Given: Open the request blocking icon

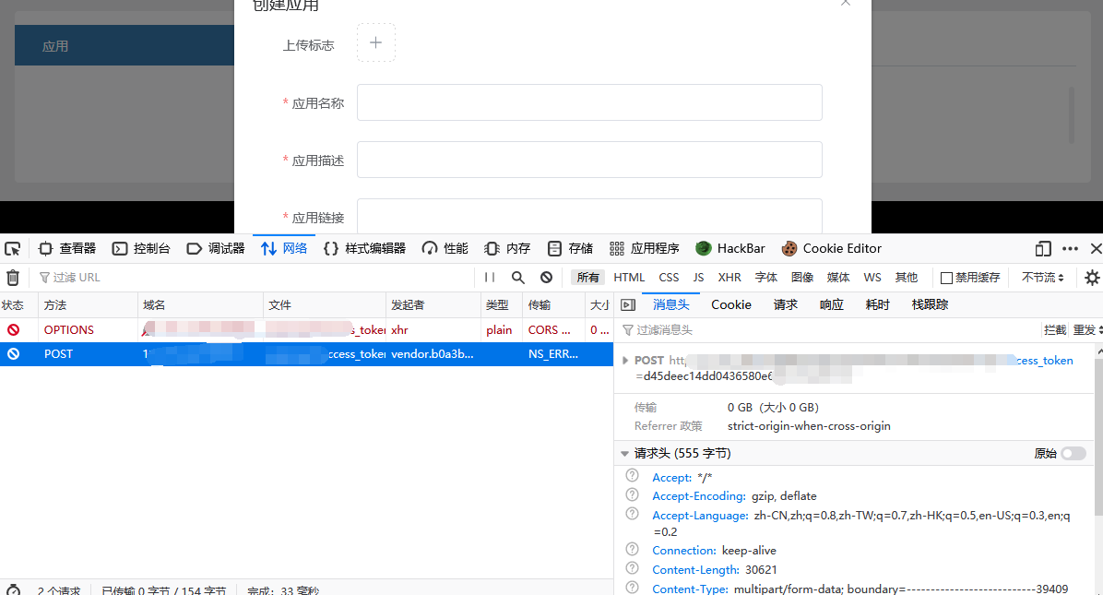Looking at the screenshot, I should (x=546, y=277).
